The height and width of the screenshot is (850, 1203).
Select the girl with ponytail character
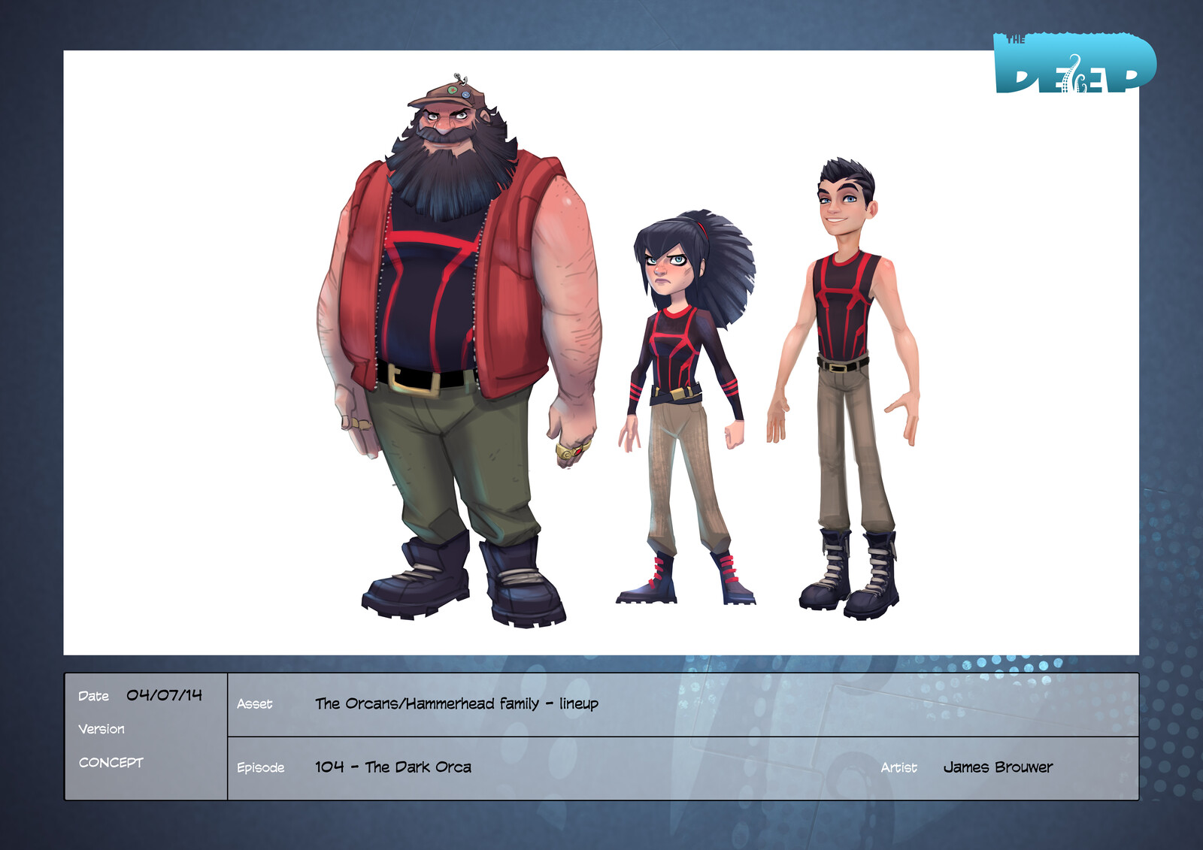click(x=686, y=407)
